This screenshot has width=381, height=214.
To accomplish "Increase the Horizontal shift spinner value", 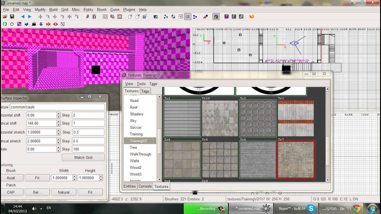I will [x=59, y=114].
